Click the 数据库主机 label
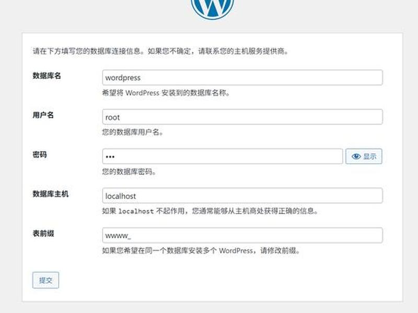Viewport: 418px width, 313px height. pos(50,194)
